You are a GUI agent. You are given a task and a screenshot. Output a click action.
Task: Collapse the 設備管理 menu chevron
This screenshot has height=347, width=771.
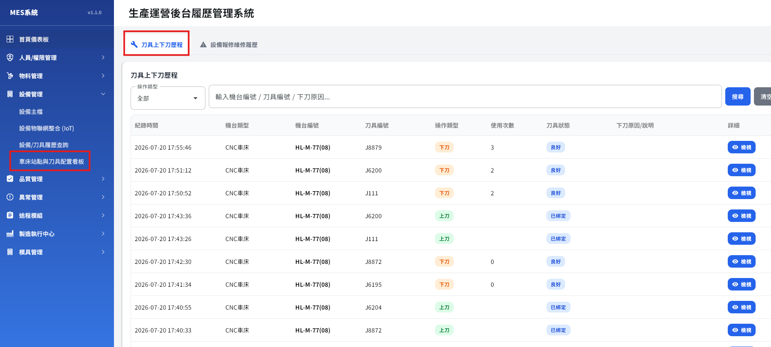click(103, 94)
